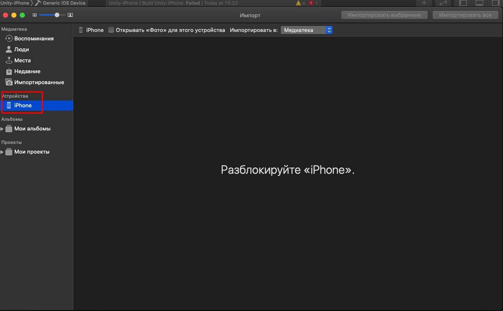Toggle Xcode left navigator panel icon
503x311 pixels.
(x=463, y=3)
